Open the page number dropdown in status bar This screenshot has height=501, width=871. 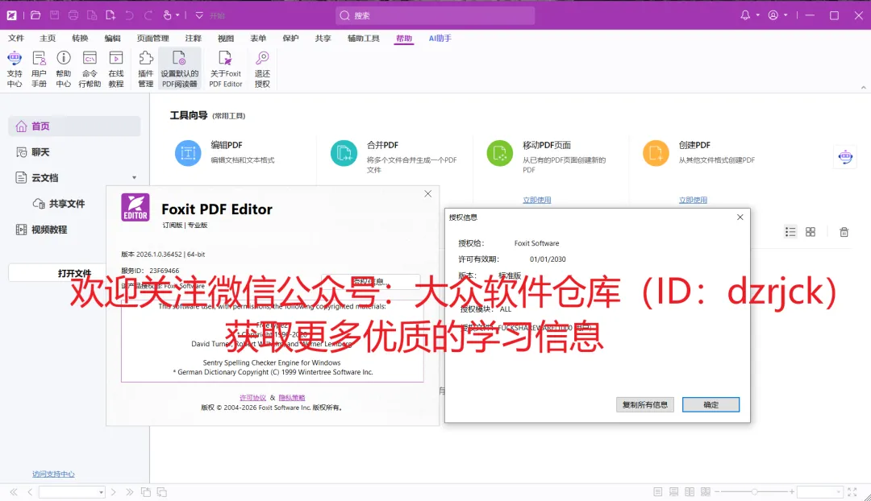(x=101, y=492)
